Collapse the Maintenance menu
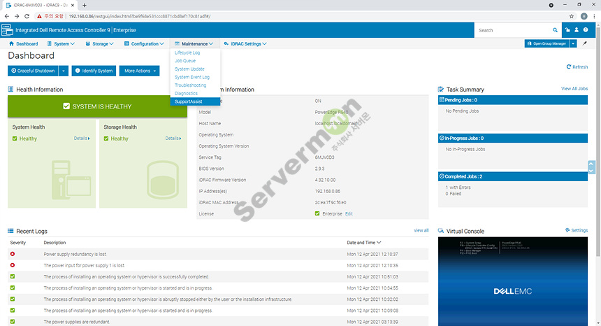The height and width of the screenshot is (326, 601). pos(194,43)
